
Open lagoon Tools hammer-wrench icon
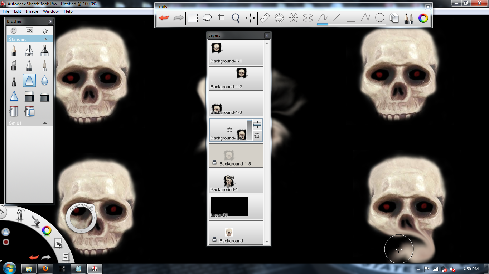tap(21, 215)
